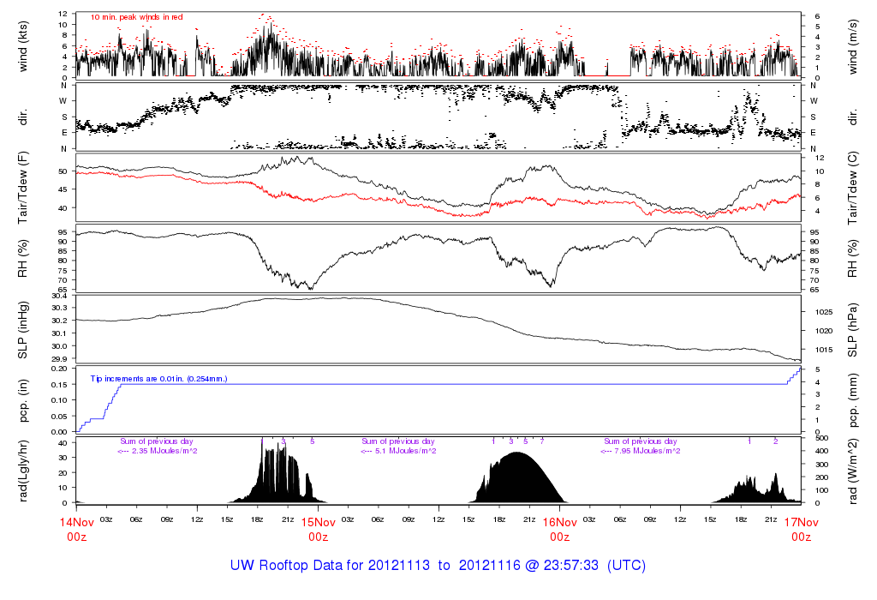
Task: Select the 17Nov 00z date marker
Action: coord(800,528)
